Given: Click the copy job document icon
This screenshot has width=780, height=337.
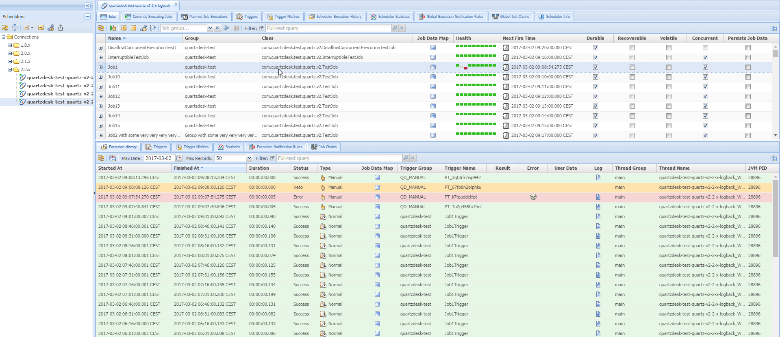Looking at the screenshot, I should pyautogui.click(x=153, y=28).
